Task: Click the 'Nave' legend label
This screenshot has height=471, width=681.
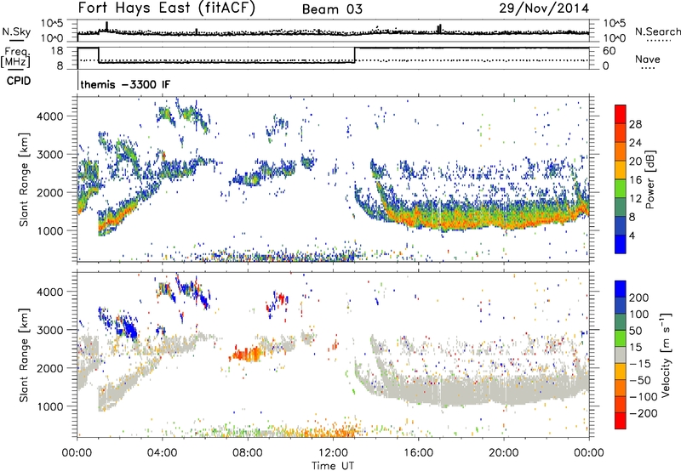Action: coord(648,59)
